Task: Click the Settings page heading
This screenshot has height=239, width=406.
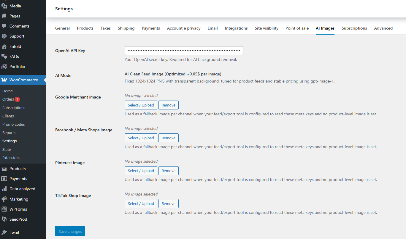Action: (x=64, y=9)
